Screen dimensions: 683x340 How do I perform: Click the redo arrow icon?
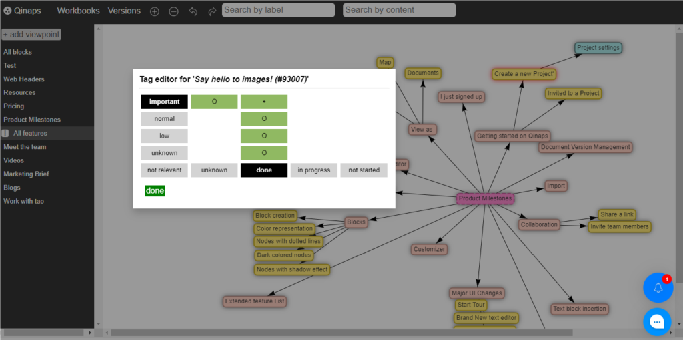coord(212,12)
